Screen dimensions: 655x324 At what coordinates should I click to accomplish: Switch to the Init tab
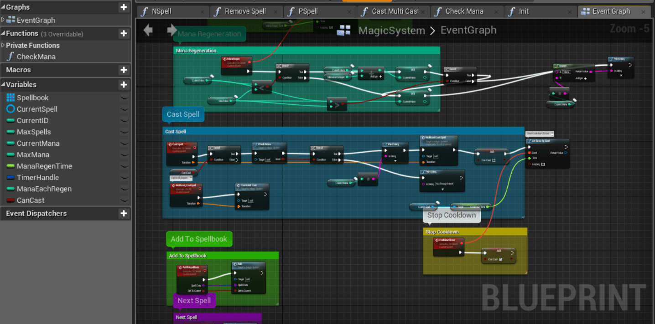540,11
